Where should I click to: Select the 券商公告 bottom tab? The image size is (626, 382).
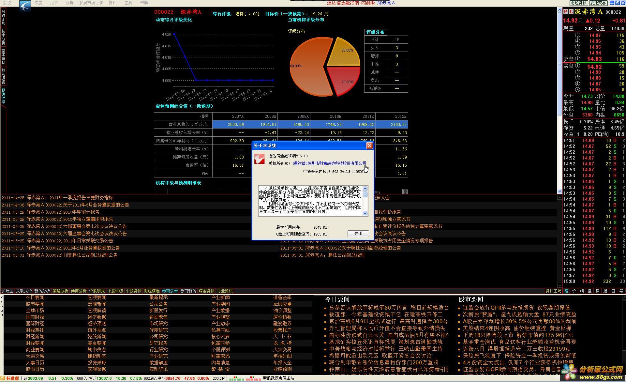tap(170, 291)
